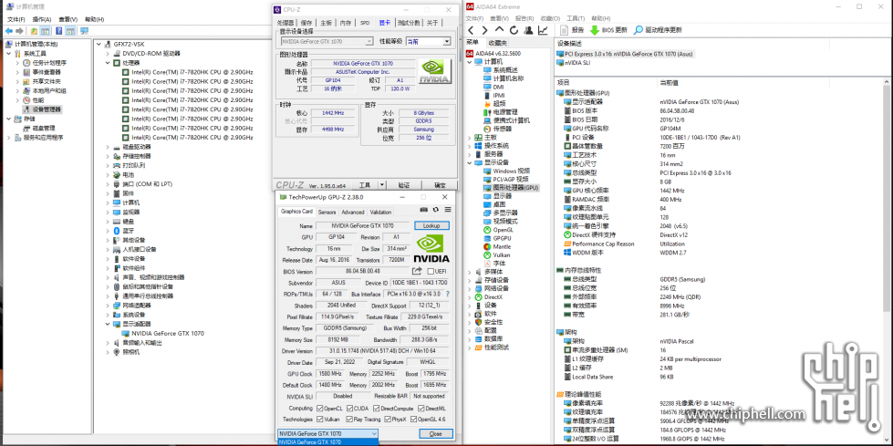Select OpenGL item in AIDA64 tree
The width and height of the screenshot is (893, 446).
(x=498, y=230)
